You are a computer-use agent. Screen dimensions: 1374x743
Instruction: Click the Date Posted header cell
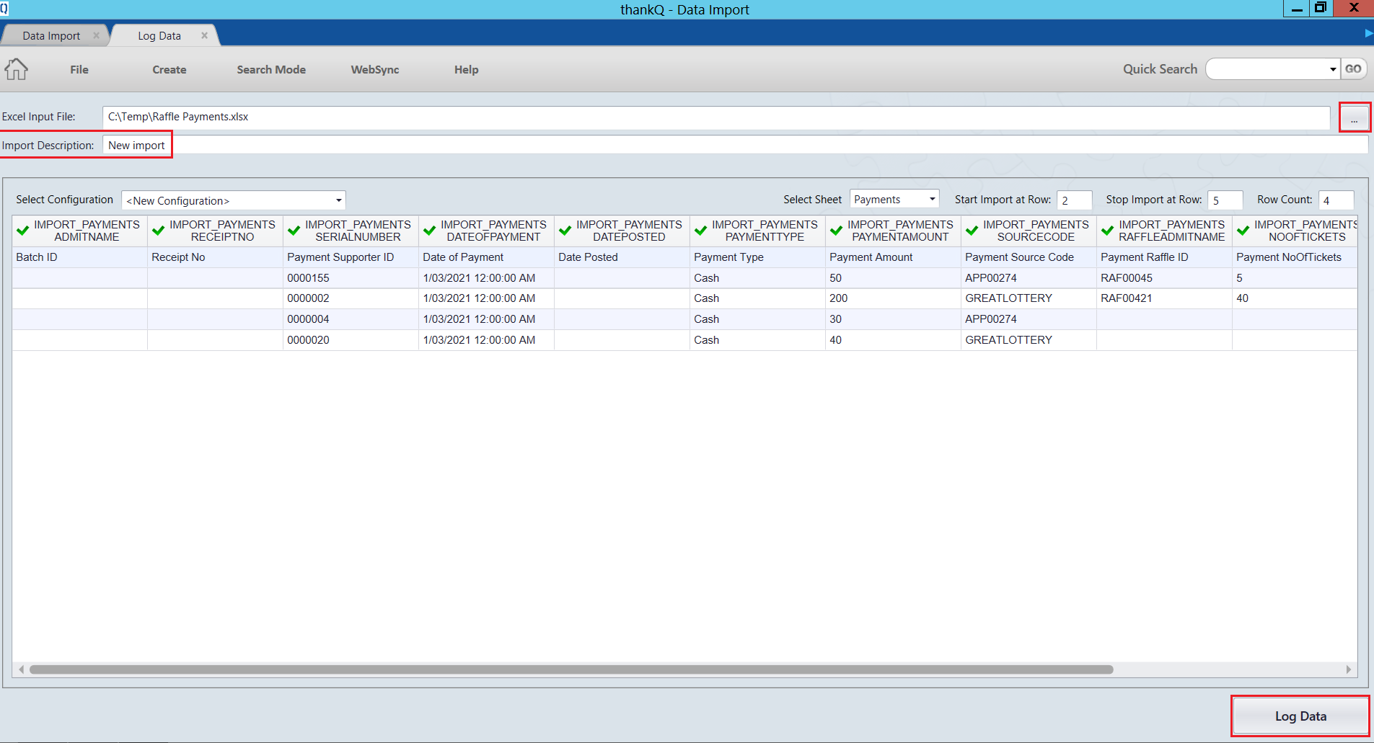click(622, 257)
